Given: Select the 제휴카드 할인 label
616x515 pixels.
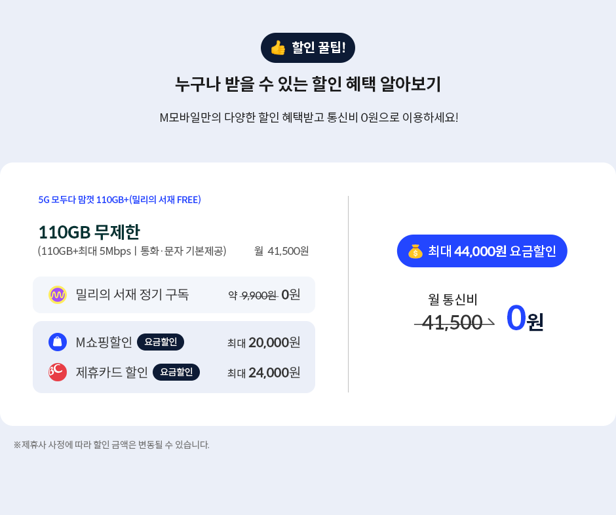Looking at the screenshot, I should point(112,372).
